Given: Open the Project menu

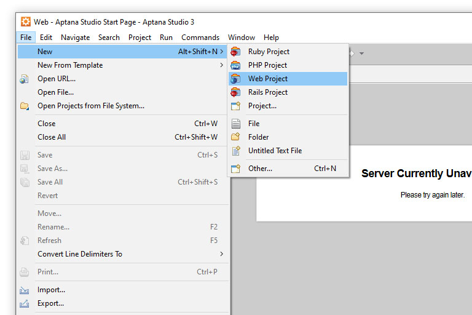Looking at the screenshot, I should tap(140, 38).
